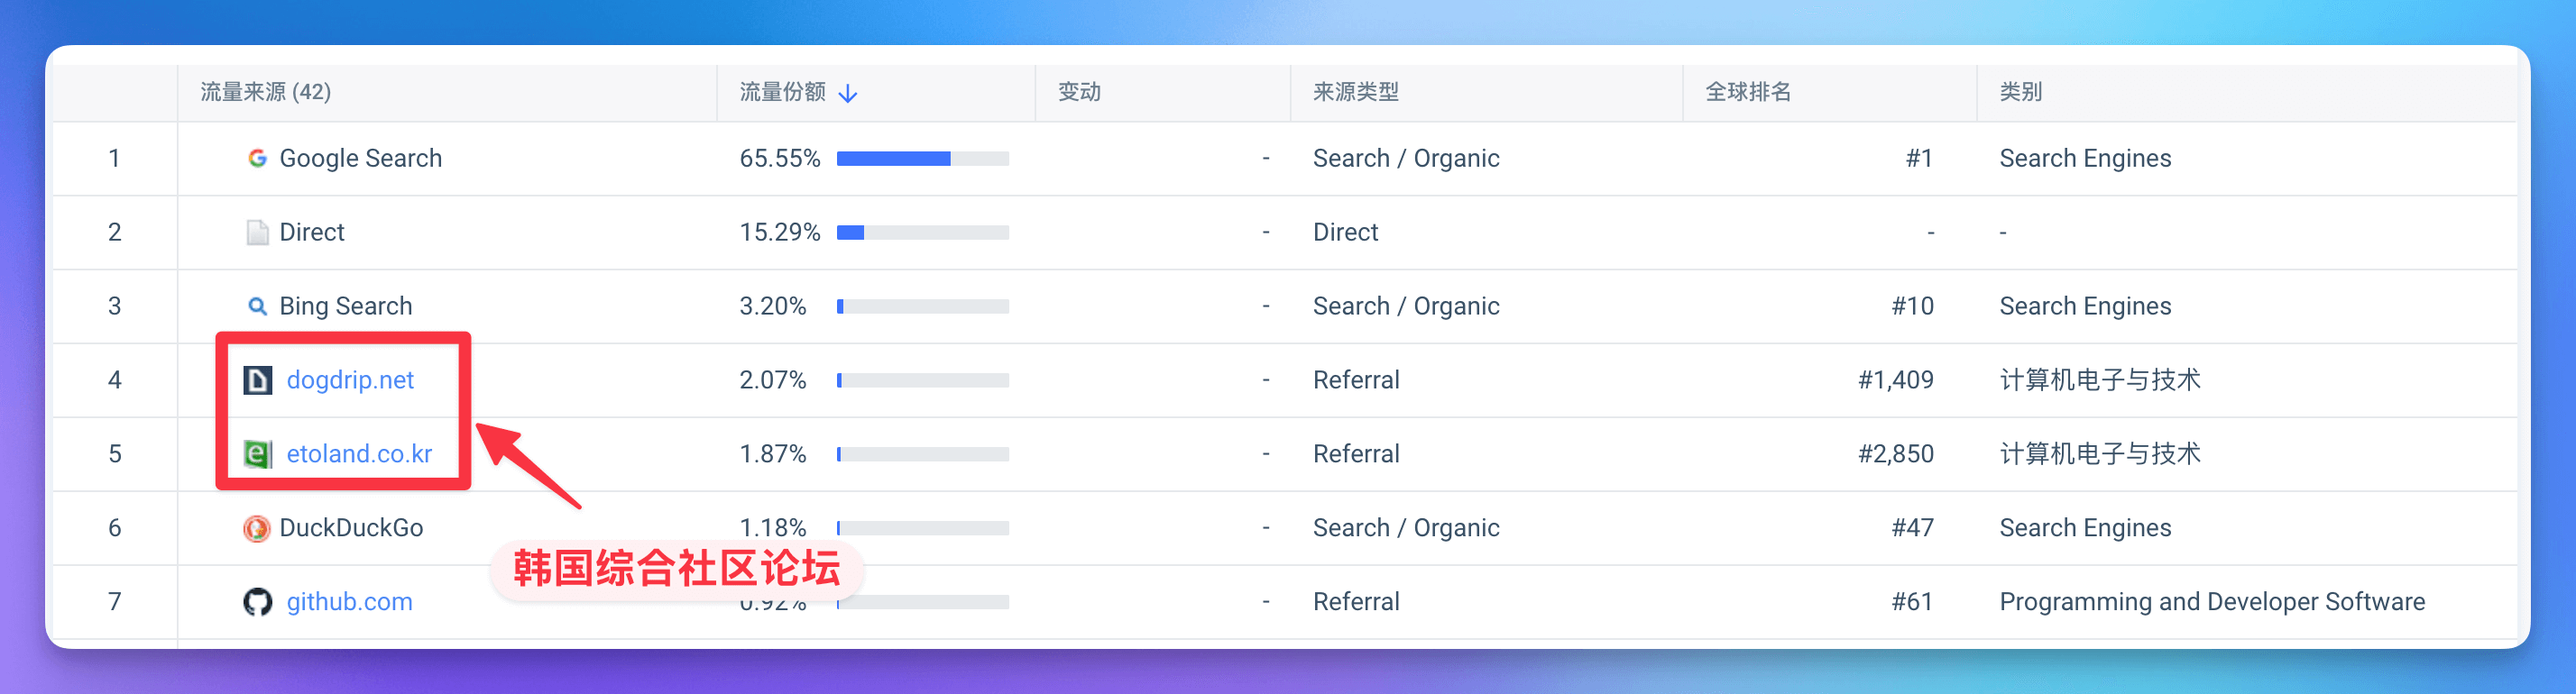Click the Google Search source name

point(360,159)
